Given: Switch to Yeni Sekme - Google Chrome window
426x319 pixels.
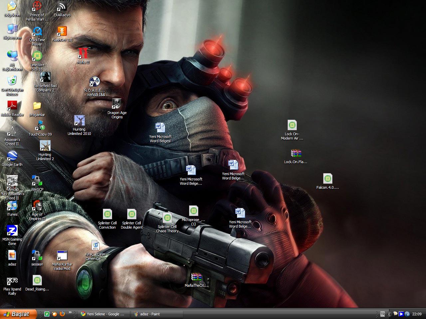Looking at the screenshot, I should [x=104, y=314].
